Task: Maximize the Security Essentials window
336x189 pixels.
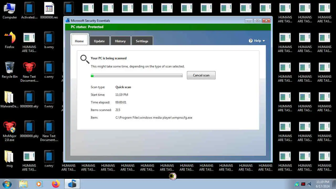Action: pyautogui.click(x=258, y=20)
